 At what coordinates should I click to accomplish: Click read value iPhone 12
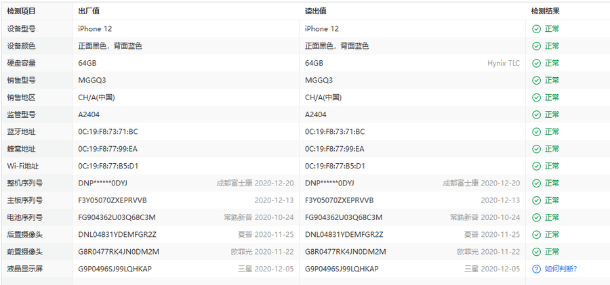tap(322, 29)
